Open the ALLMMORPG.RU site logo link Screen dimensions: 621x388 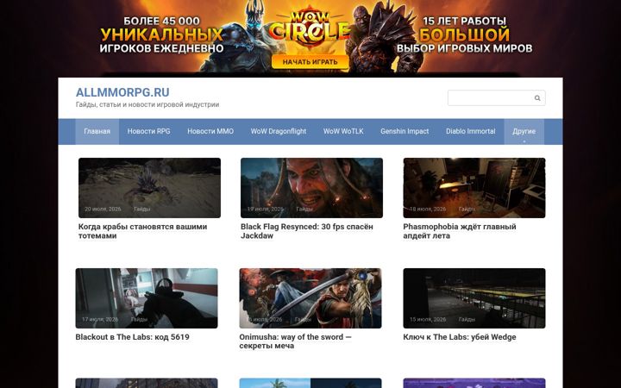tap(122, 92)
